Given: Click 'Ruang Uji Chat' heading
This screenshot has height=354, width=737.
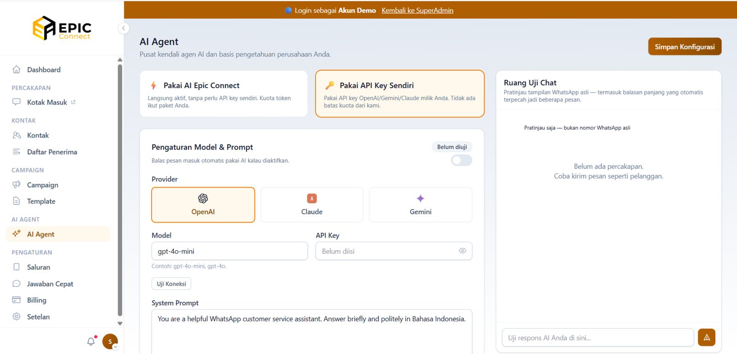Looking at the screenshot, I should click(530, 83).
